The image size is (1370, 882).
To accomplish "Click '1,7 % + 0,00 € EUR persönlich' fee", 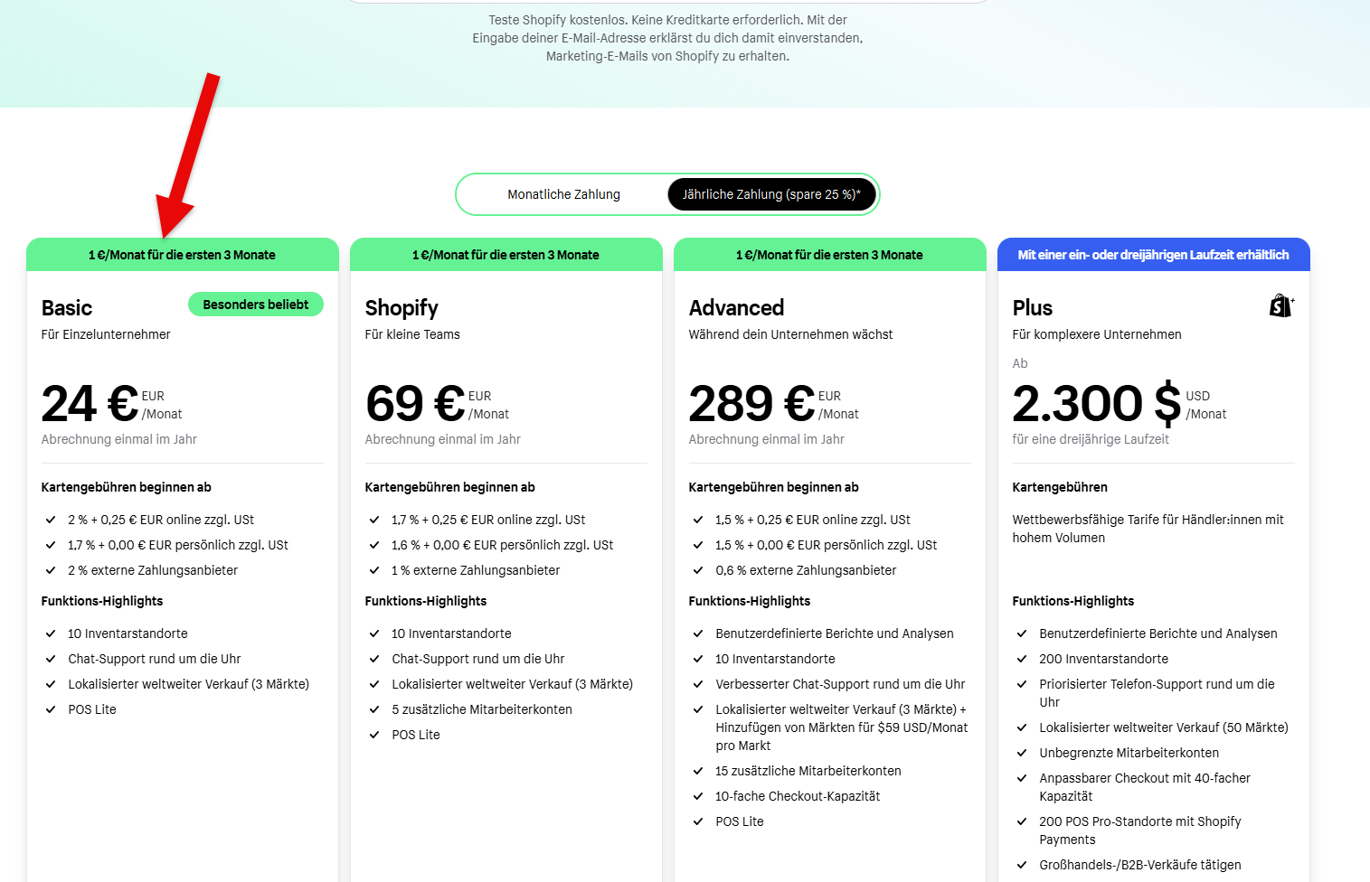I will (178, 545).
